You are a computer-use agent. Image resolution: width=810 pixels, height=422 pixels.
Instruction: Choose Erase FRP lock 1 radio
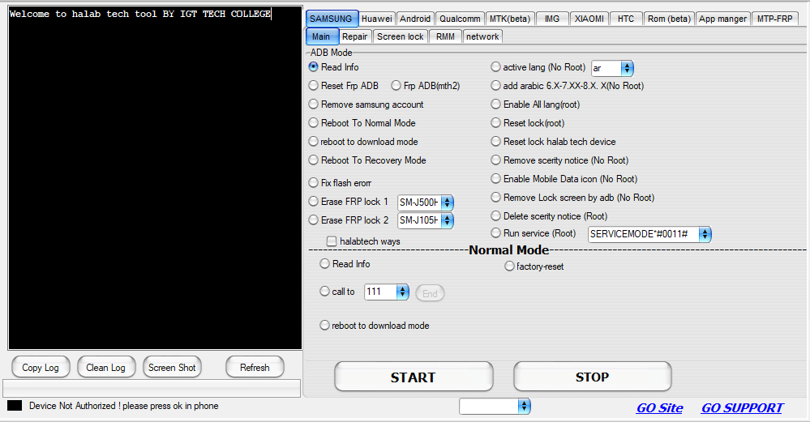tap(313, 201)
